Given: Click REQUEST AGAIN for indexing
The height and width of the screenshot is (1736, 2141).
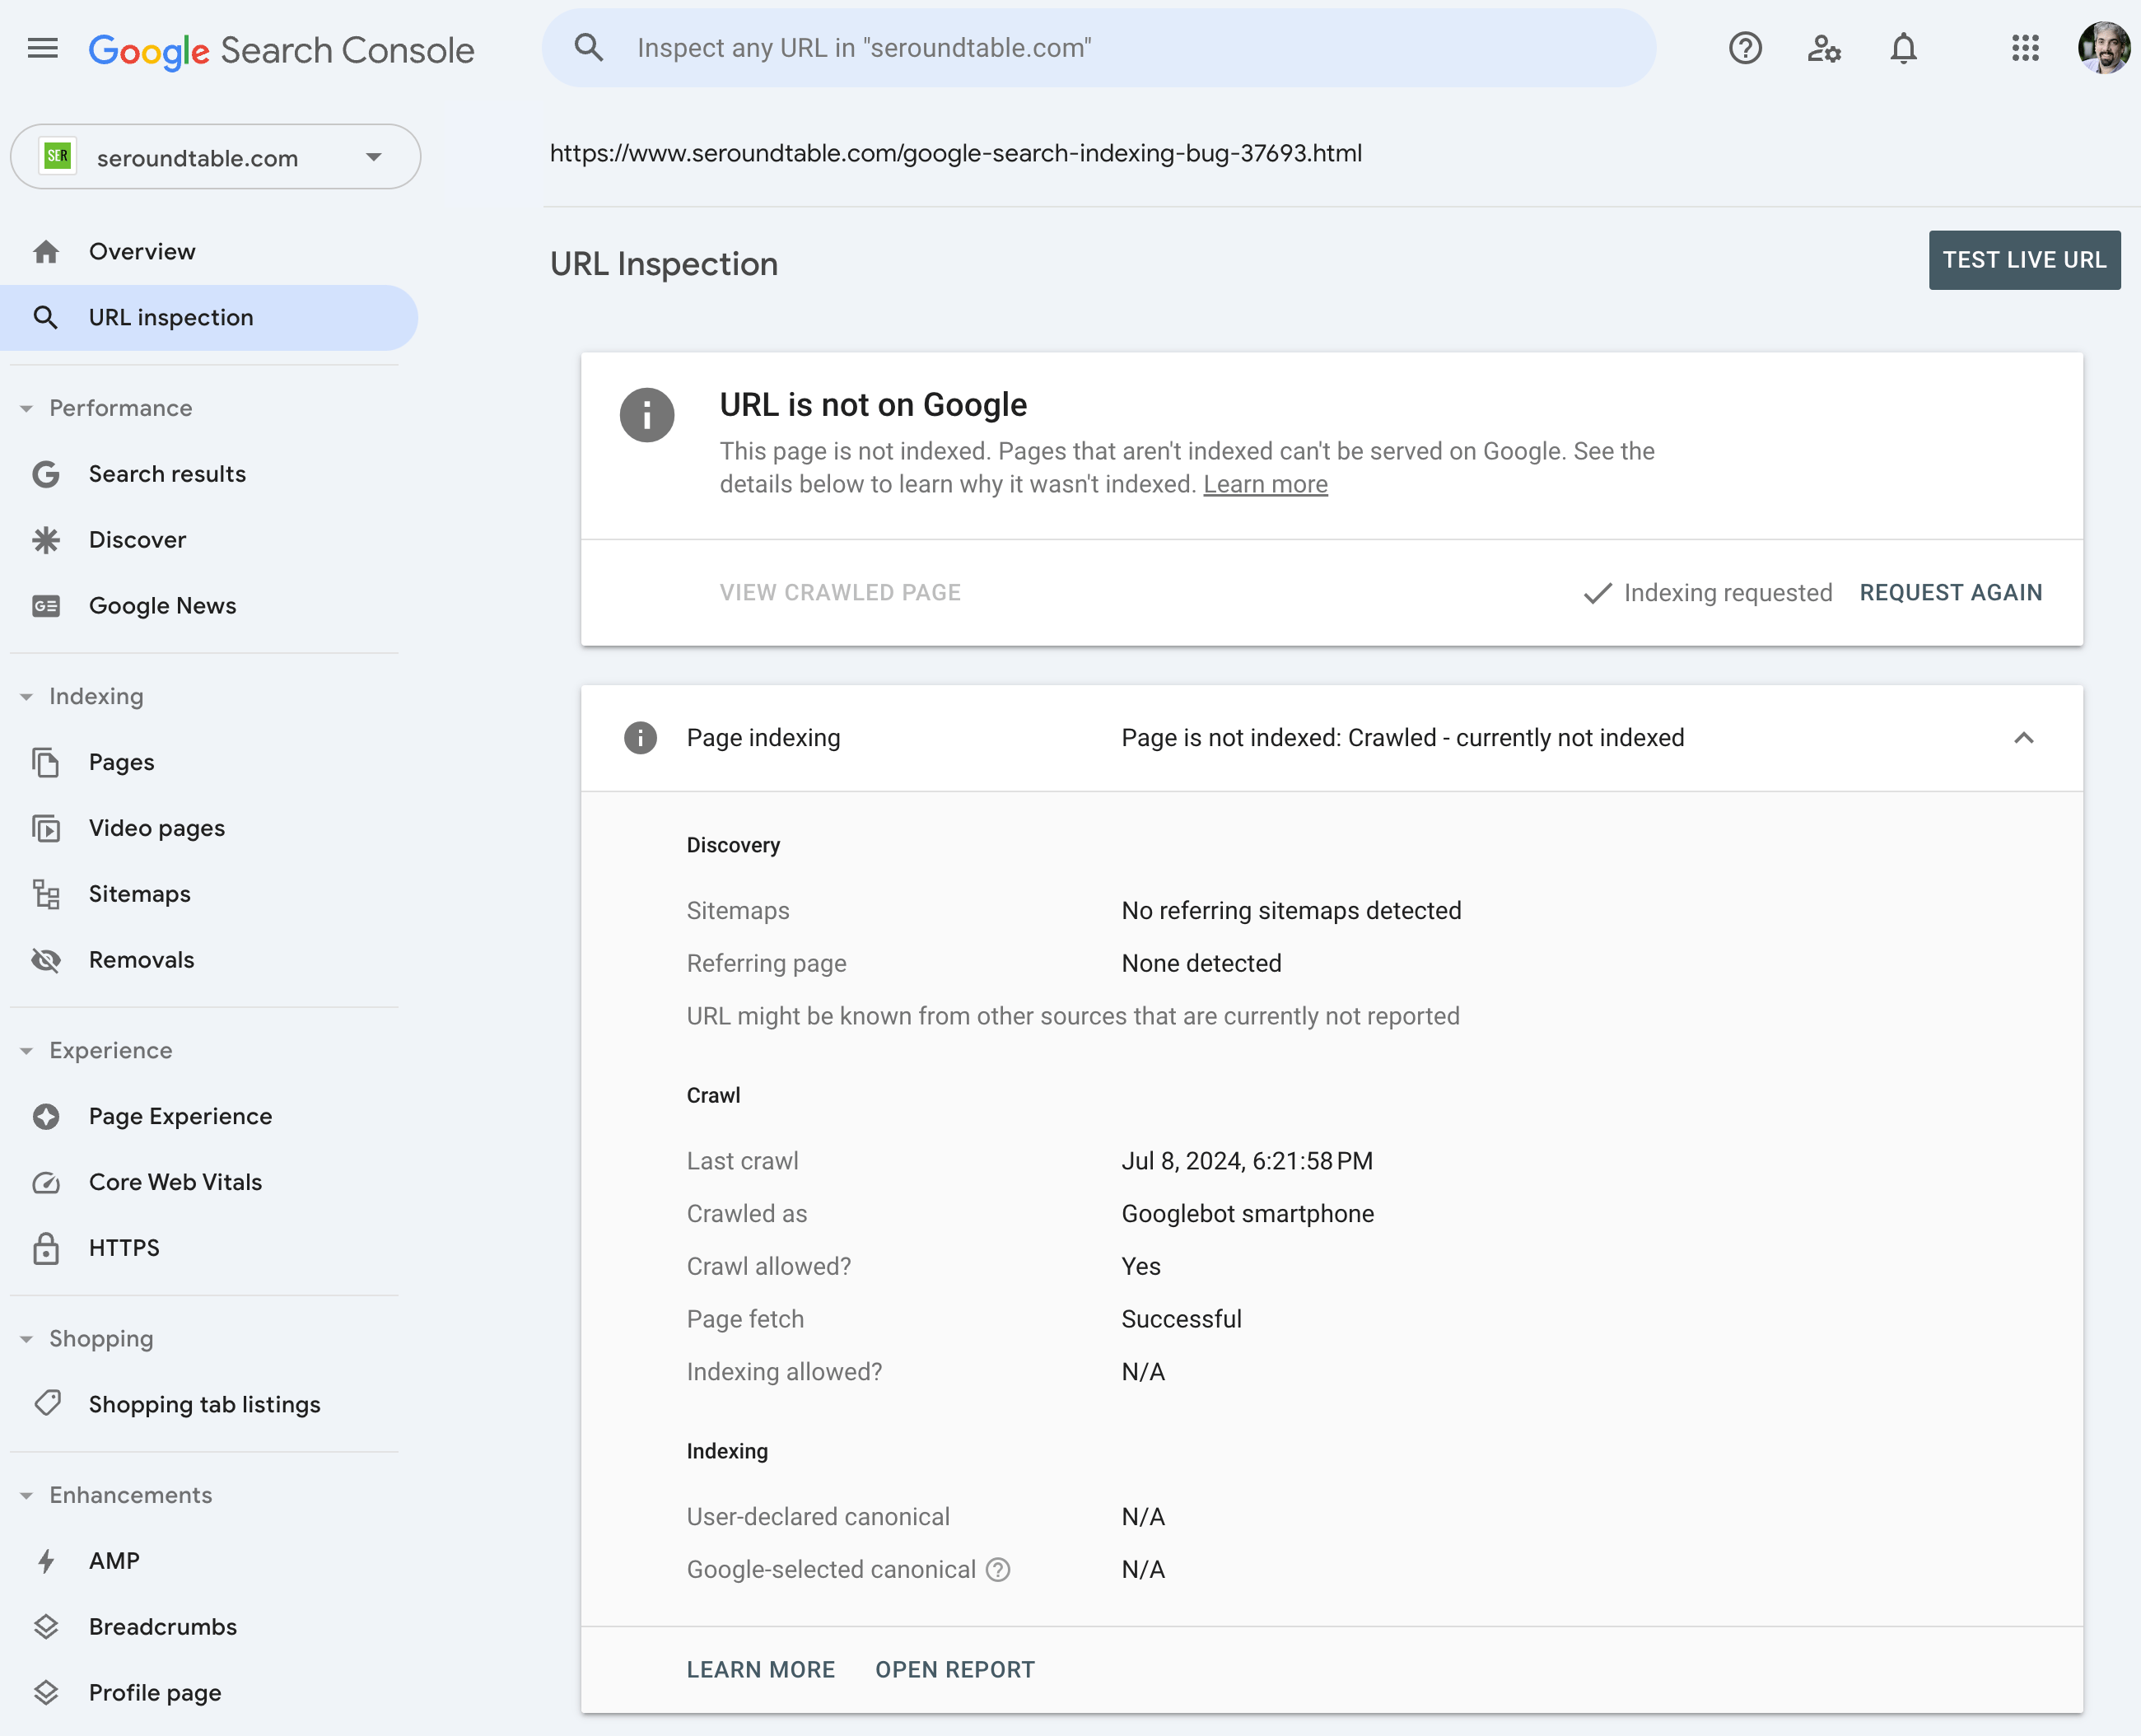Looking at the screenshot, I should pyautogui.click(x=1950, y=593).
